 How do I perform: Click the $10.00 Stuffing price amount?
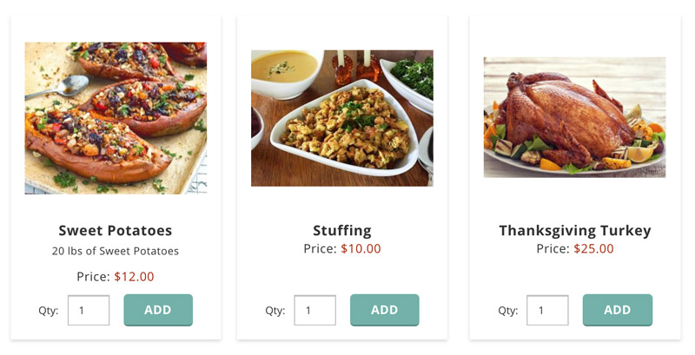point(361,249)
